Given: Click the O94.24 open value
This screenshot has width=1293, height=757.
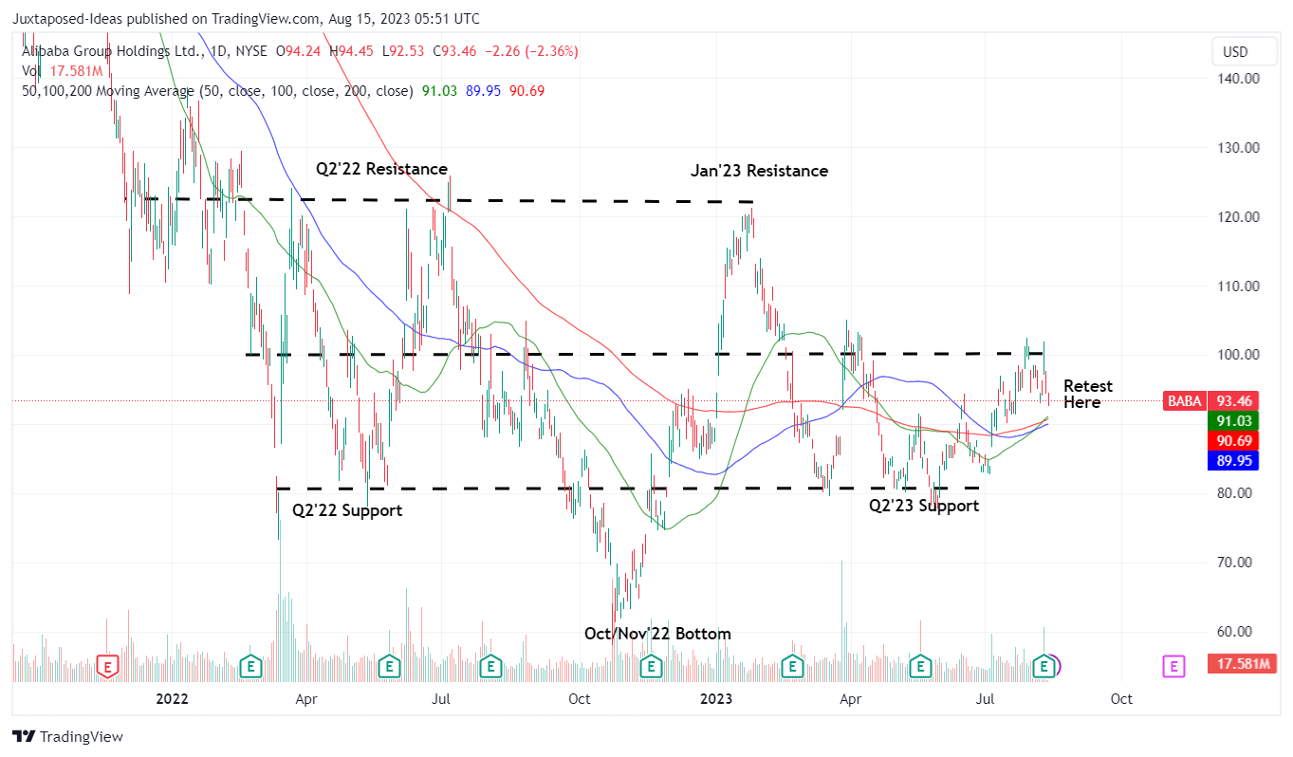Looking at the screenshot, I should tap(300, 51).
